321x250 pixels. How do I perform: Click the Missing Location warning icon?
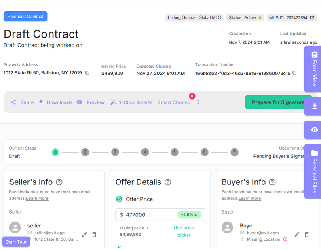[x=285, y=239]
